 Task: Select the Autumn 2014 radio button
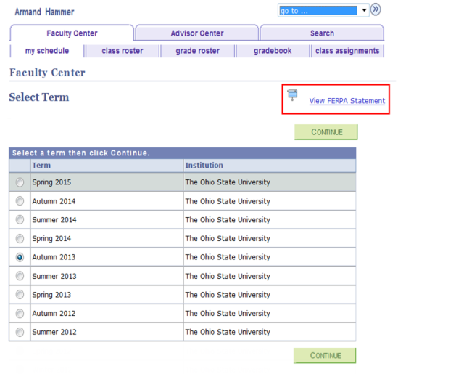pos(20,201)
